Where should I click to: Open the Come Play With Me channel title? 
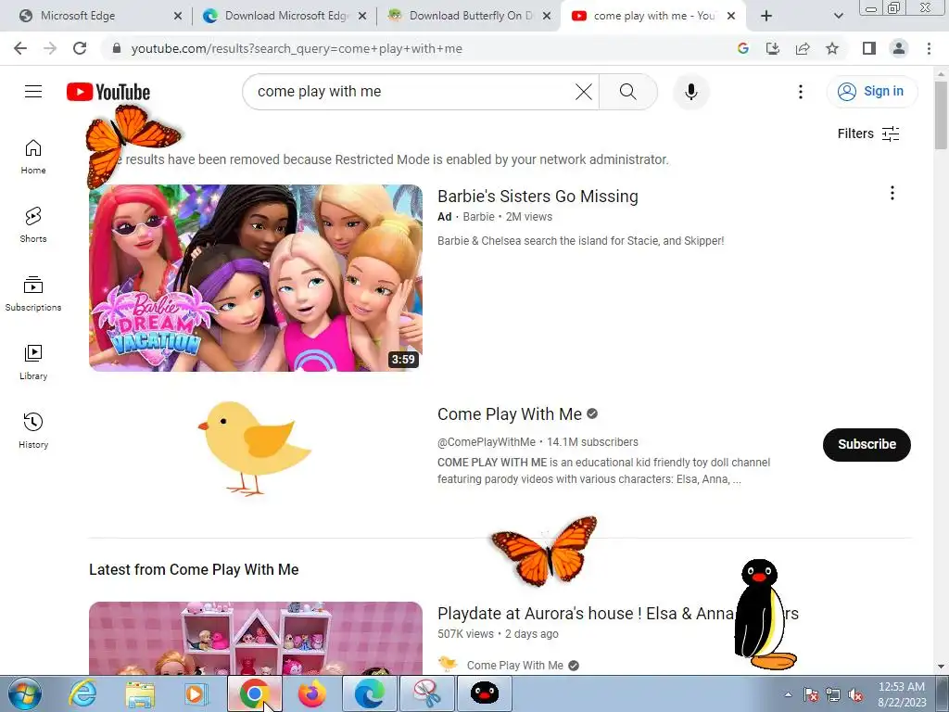click(510, 414)
